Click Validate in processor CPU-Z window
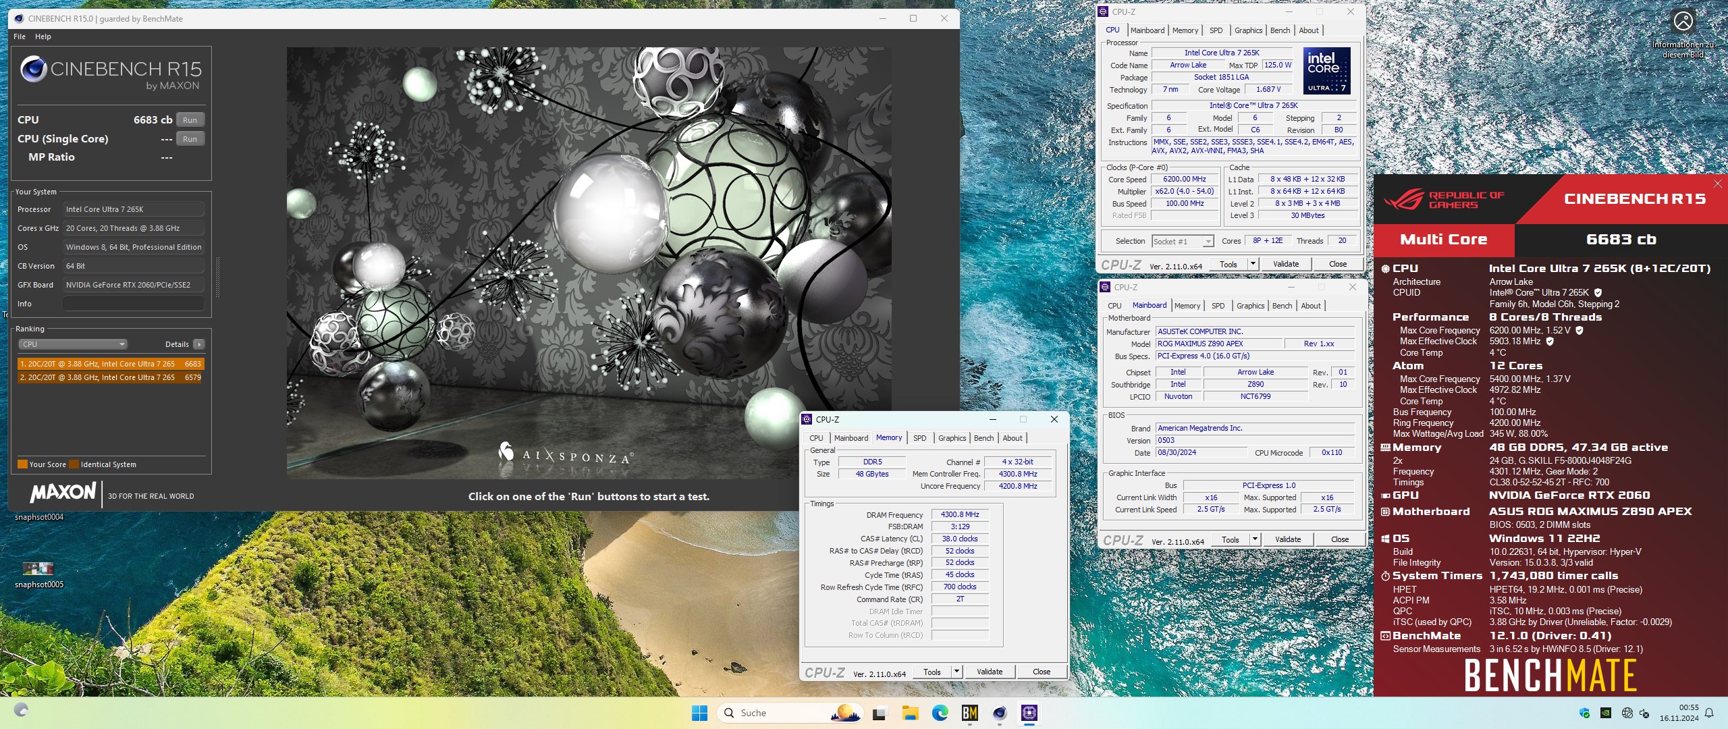Image resolution: width=1728 pixels, height=729 pixels. pyautogui.click(x=1286, y=264)
